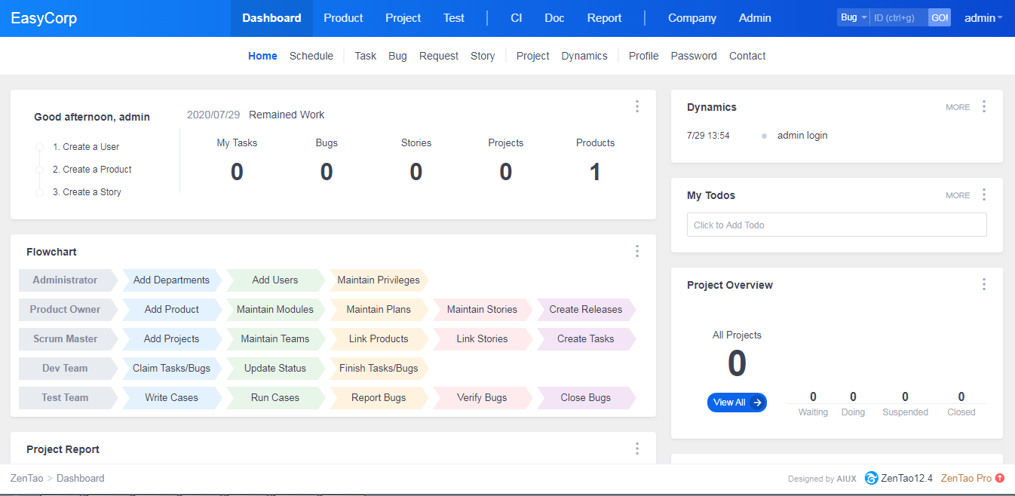
Task: Open the admin user dropdown menu
Action: 983,18
